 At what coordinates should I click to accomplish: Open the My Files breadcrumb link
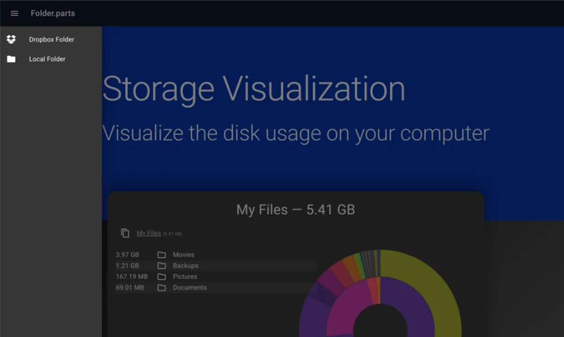(148, 233)
